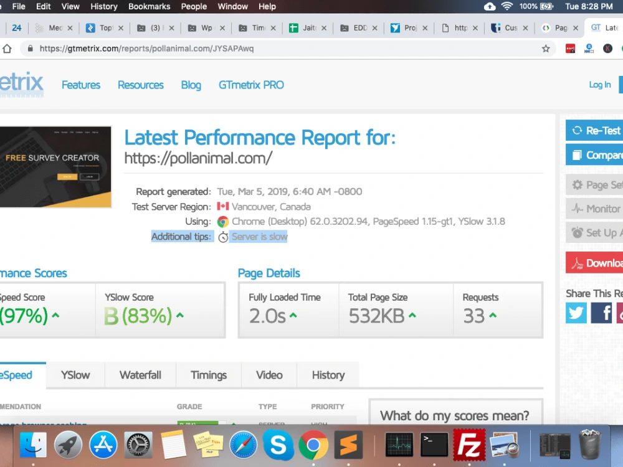Open the View menu
Screen dimensions: 623x467
[70, 6]
